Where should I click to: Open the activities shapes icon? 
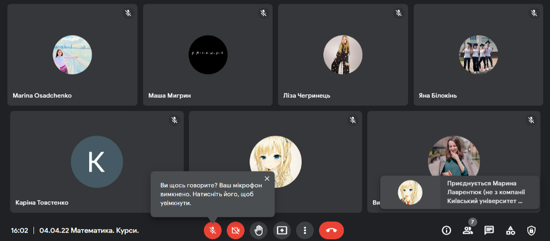pyautogui.click(x=510, y=230)
